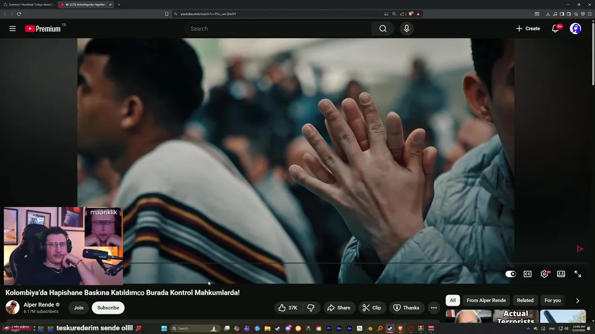Open the Actual Terrorists recommended video thumbnail

tap(515, 316)
